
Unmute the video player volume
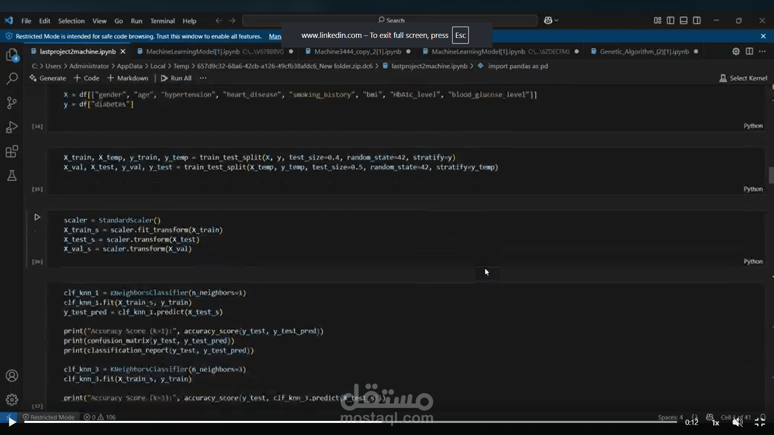click(737, 422)
